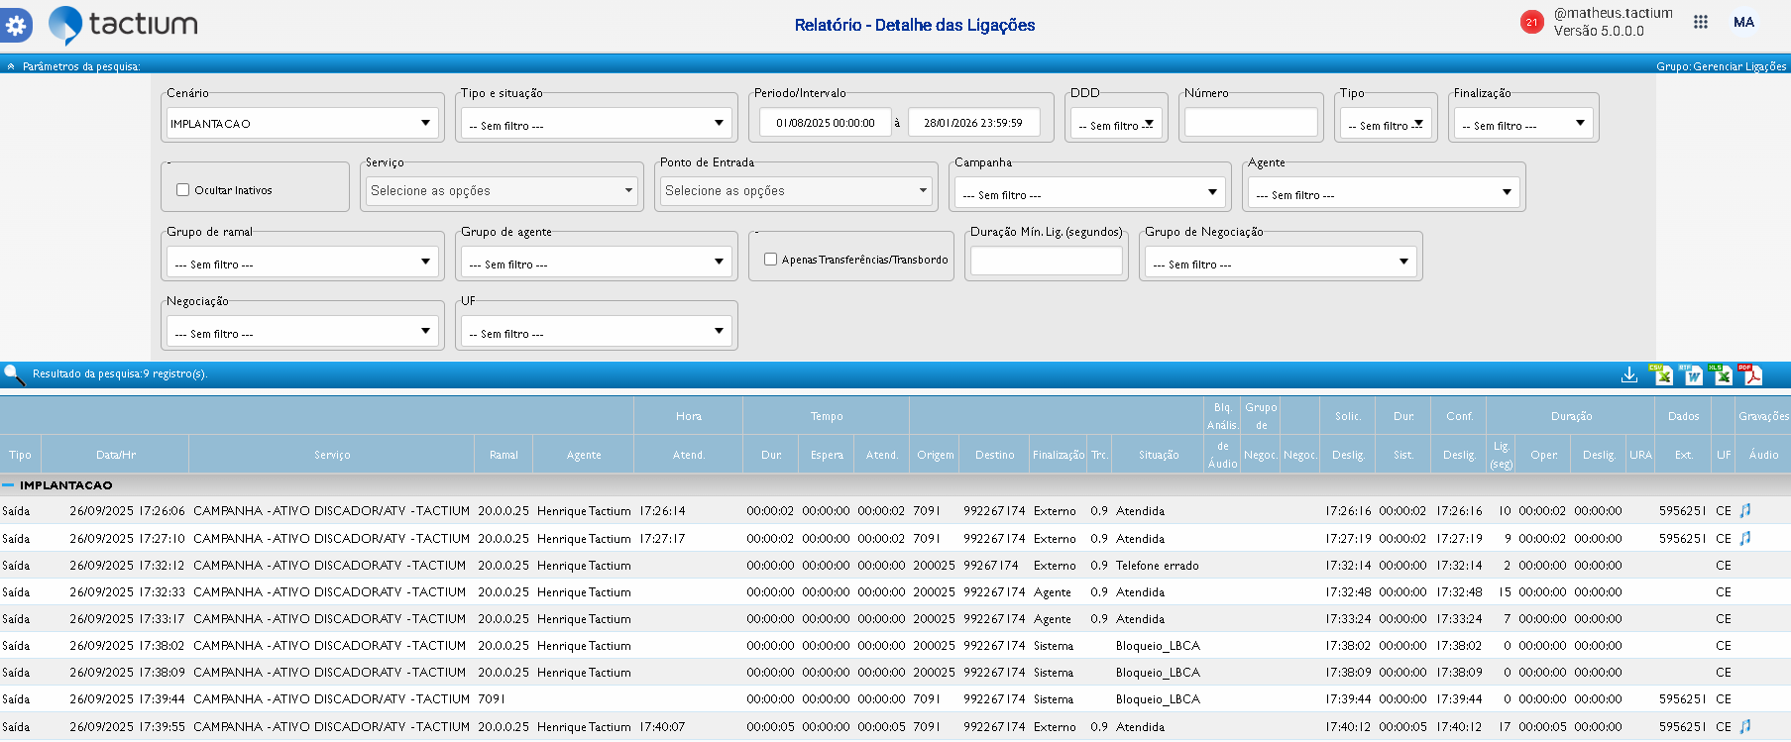
Task: Collapse the Parâmetros da pesquisa panel
Action: tap(11, 66)
